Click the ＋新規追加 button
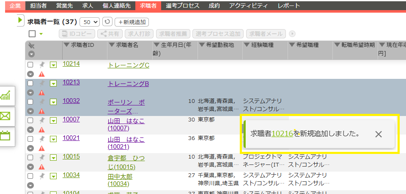Screen dimensions: 406x194 tap(132, 22)
